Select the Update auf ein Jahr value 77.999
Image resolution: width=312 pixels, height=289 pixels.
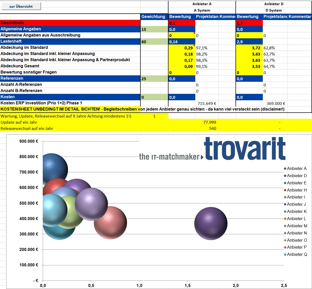point(210,122)
